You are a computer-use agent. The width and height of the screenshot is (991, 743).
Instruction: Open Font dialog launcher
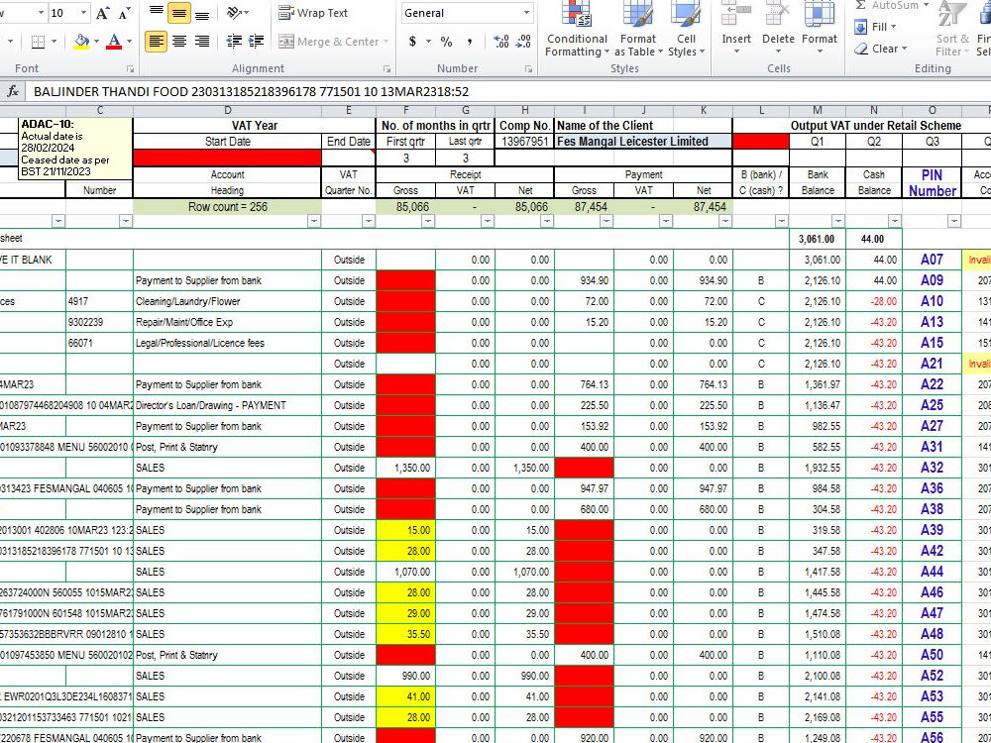click(130, 69)
